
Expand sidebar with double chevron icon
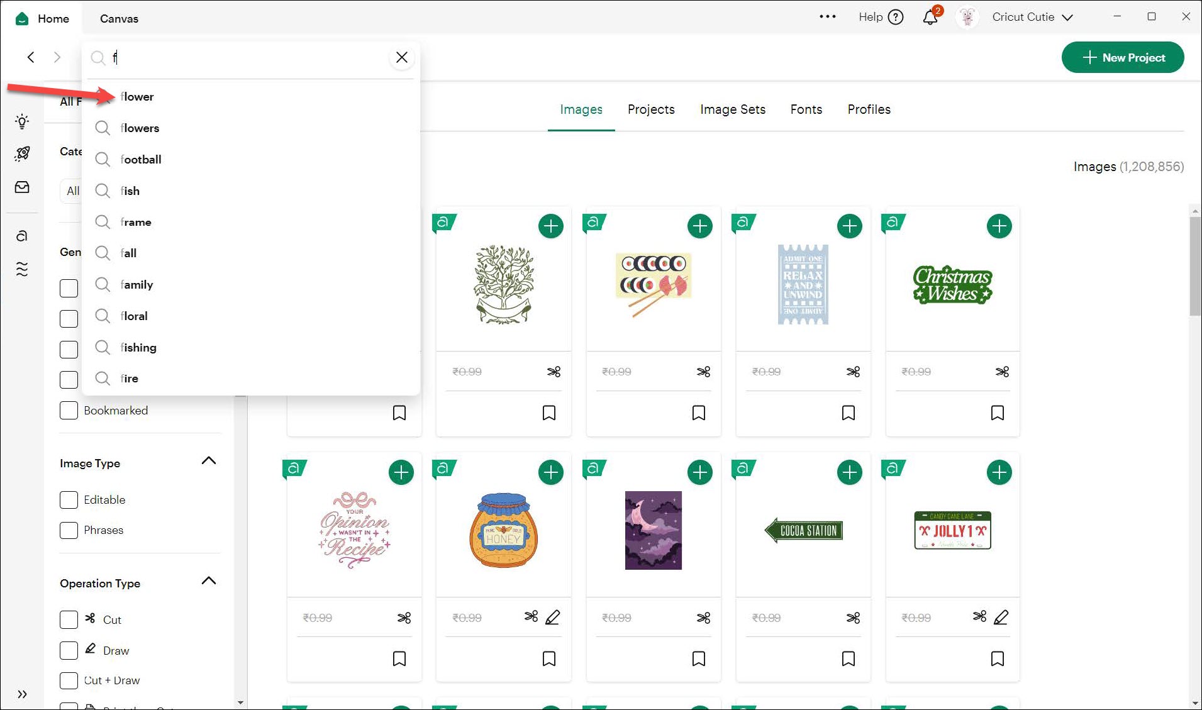point(22,694)
